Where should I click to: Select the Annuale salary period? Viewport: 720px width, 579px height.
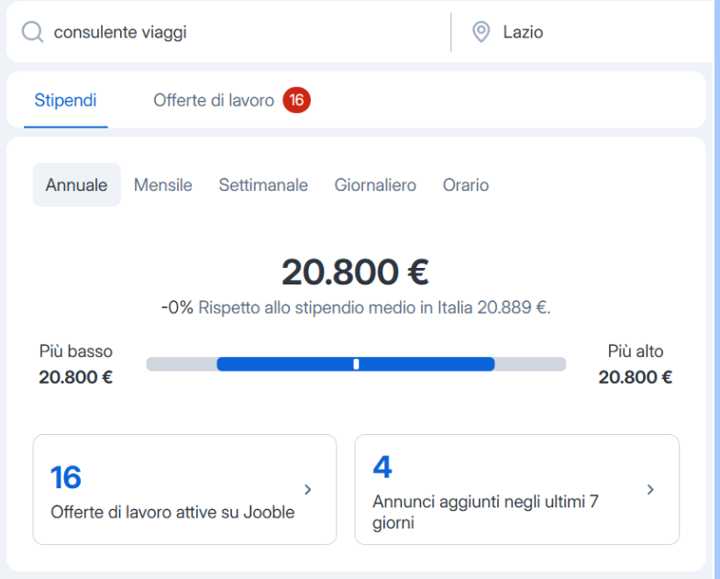pyautogui.click(x=76, y=185)
